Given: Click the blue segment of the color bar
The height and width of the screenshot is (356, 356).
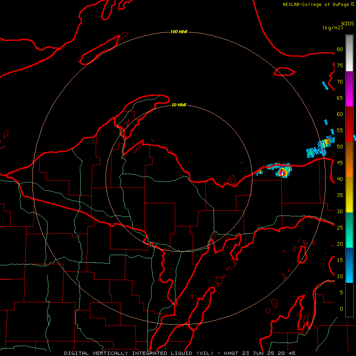Looking at the screenshot, I should click(349, 265).
